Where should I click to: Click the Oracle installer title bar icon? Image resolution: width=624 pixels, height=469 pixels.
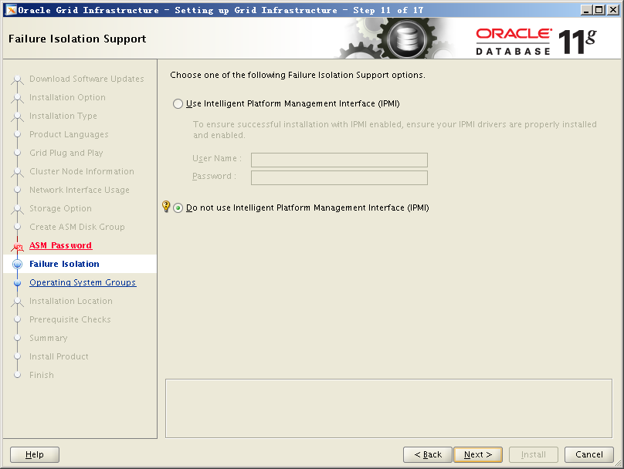tap(10, 10)
